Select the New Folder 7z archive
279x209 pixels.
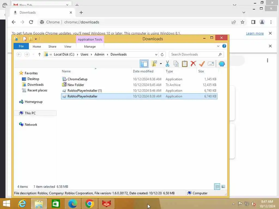pos(139,85)
